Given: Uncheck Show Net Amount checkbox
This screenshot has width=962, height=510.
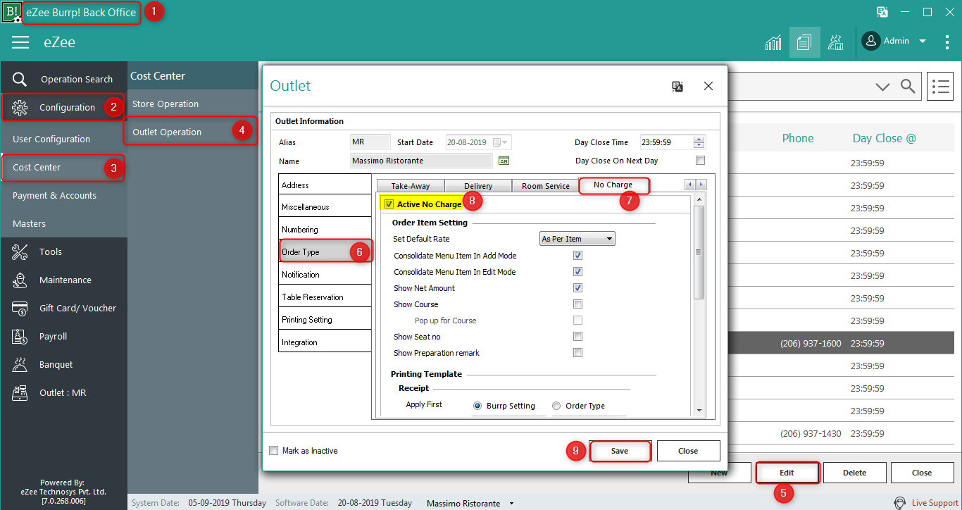Looking at the screenshot, I should (x=577, y=287).
